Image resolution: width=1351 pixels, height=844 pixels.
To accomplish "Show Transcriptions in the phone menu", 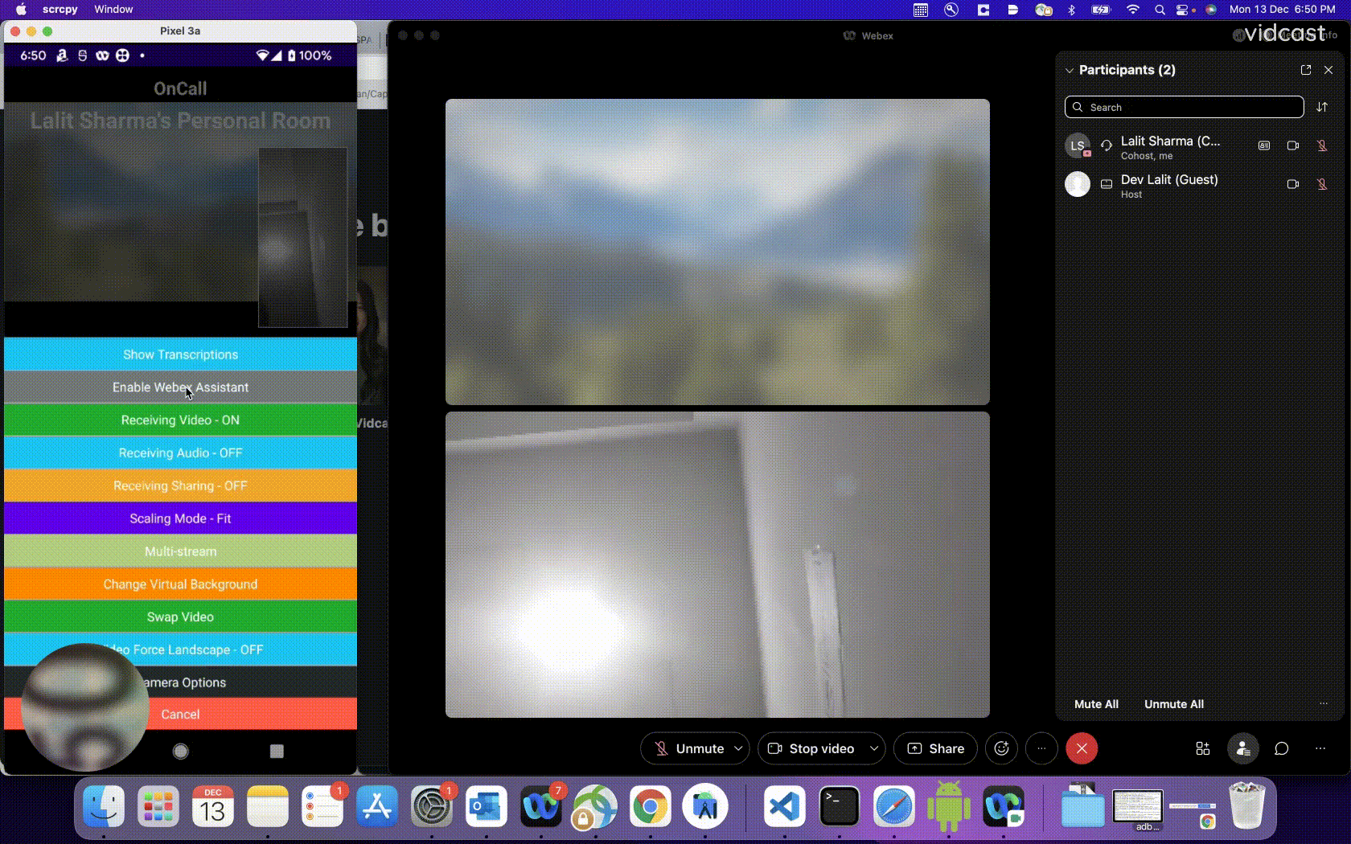I will pos(180,354).
